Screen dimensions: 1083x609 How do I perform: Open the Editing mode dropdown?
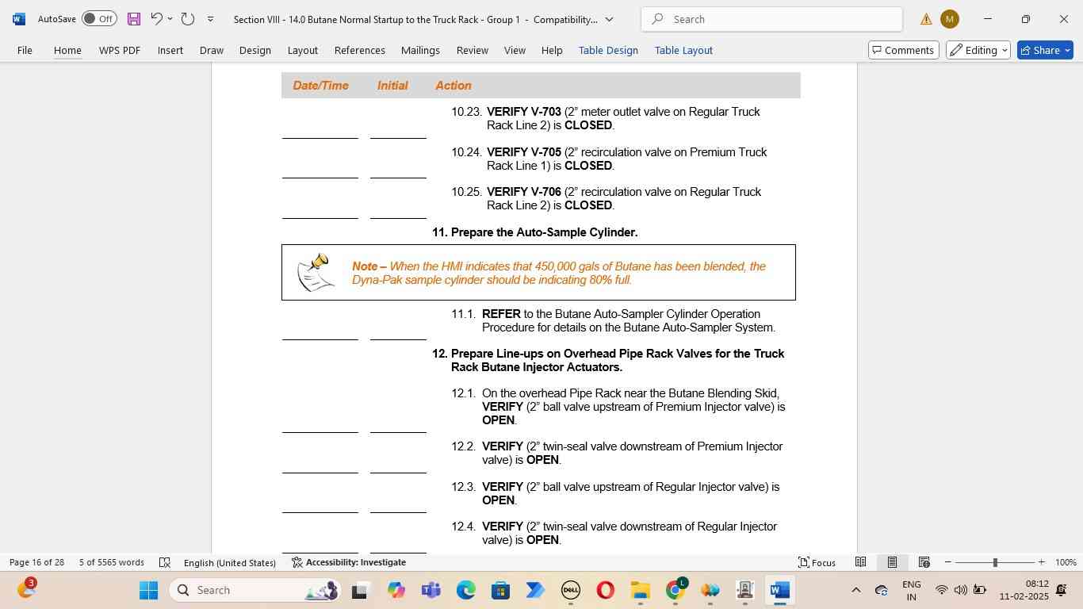(x=978, y=50)
